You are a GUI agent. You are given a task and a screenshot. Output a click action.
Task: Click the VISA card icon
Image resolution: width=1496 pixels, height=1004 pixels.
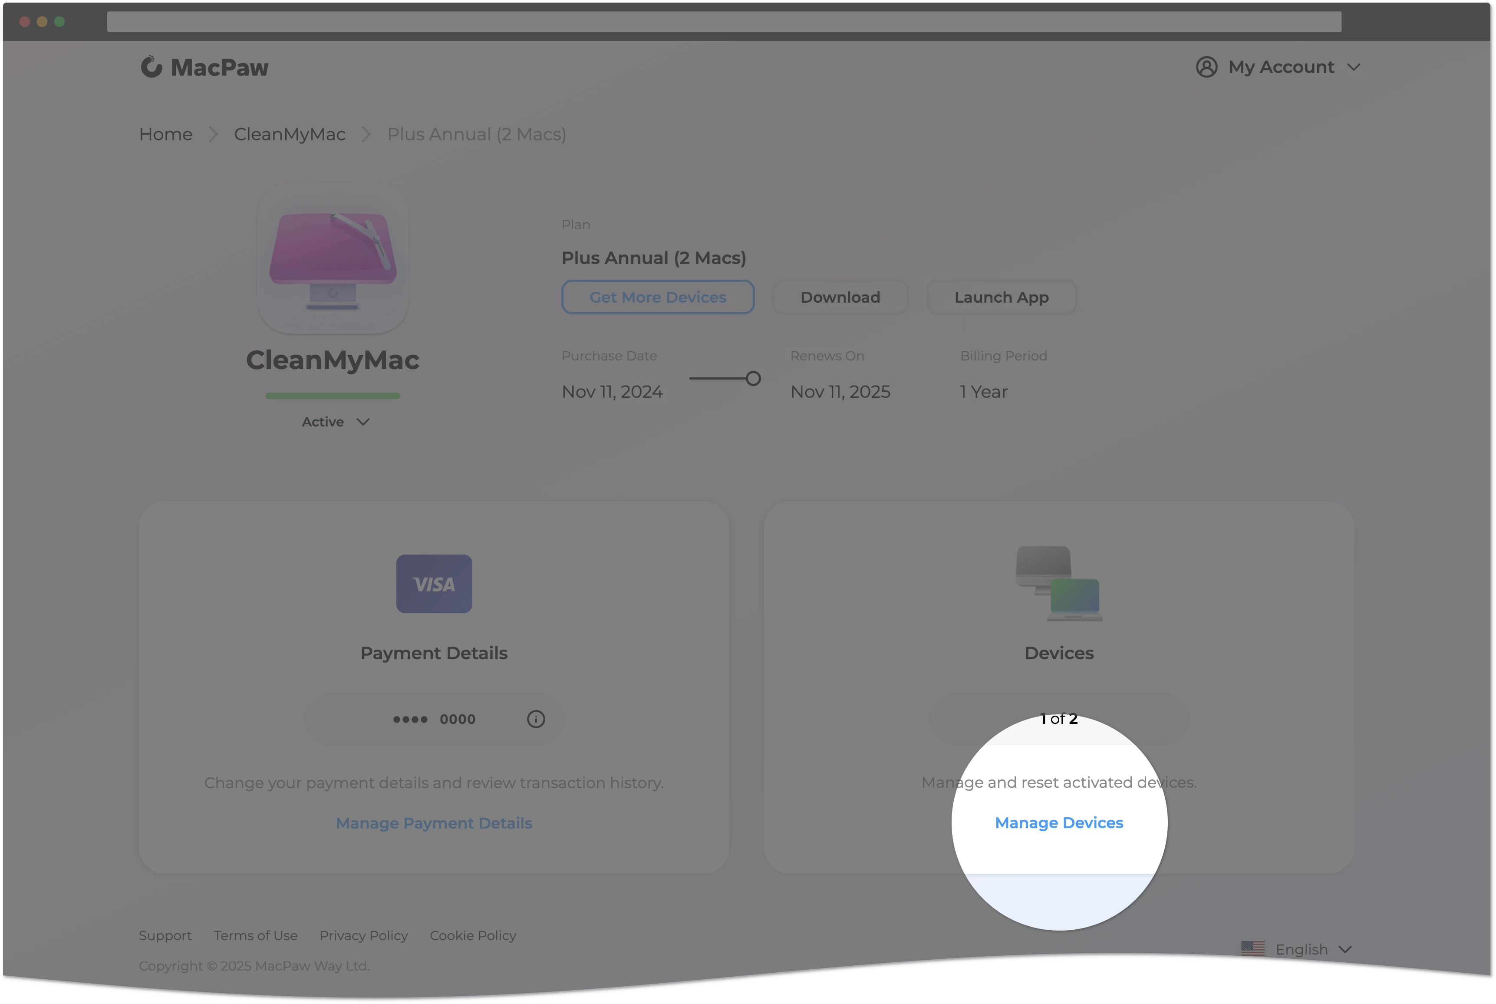pyautogui.click(x=434, y=584)
